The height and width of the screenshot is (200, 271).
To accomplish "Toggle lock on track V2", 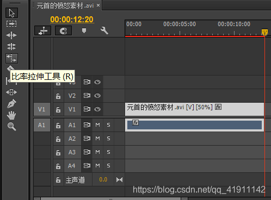I will pos(58,96).
